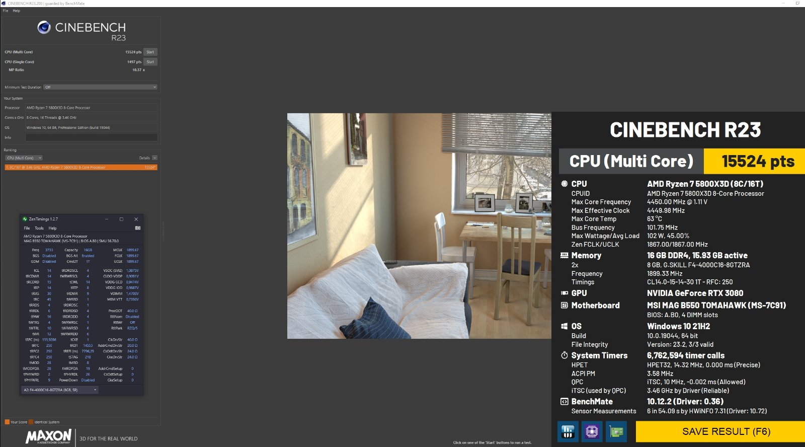This screenshot has width=805, height=447.
Task: Click the Your Score orange legend swatch
Action: coord(7,422)
